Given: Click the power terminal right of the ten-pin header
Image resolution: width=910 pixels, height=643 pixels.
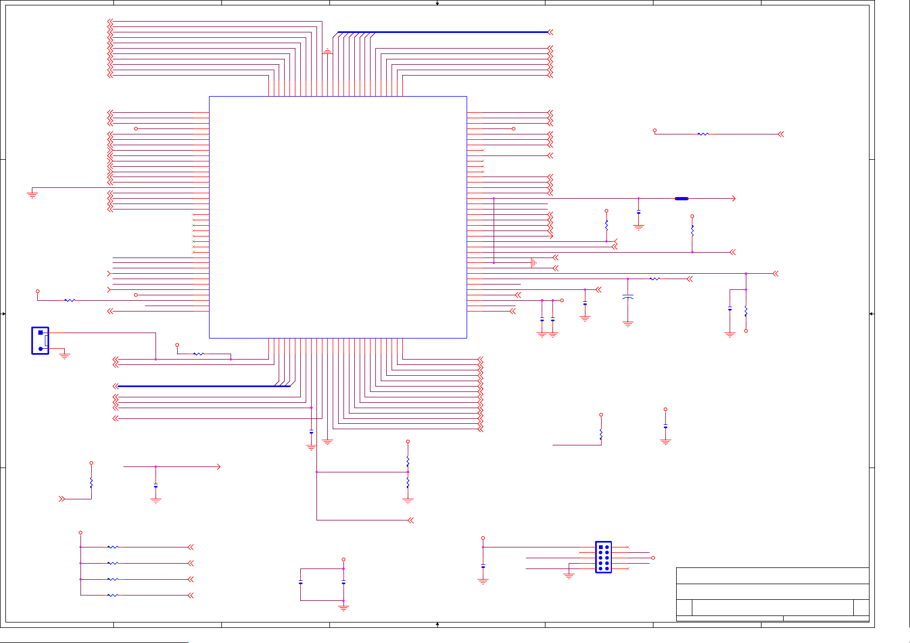Looking at the screenshot, I should pos(653,558).
